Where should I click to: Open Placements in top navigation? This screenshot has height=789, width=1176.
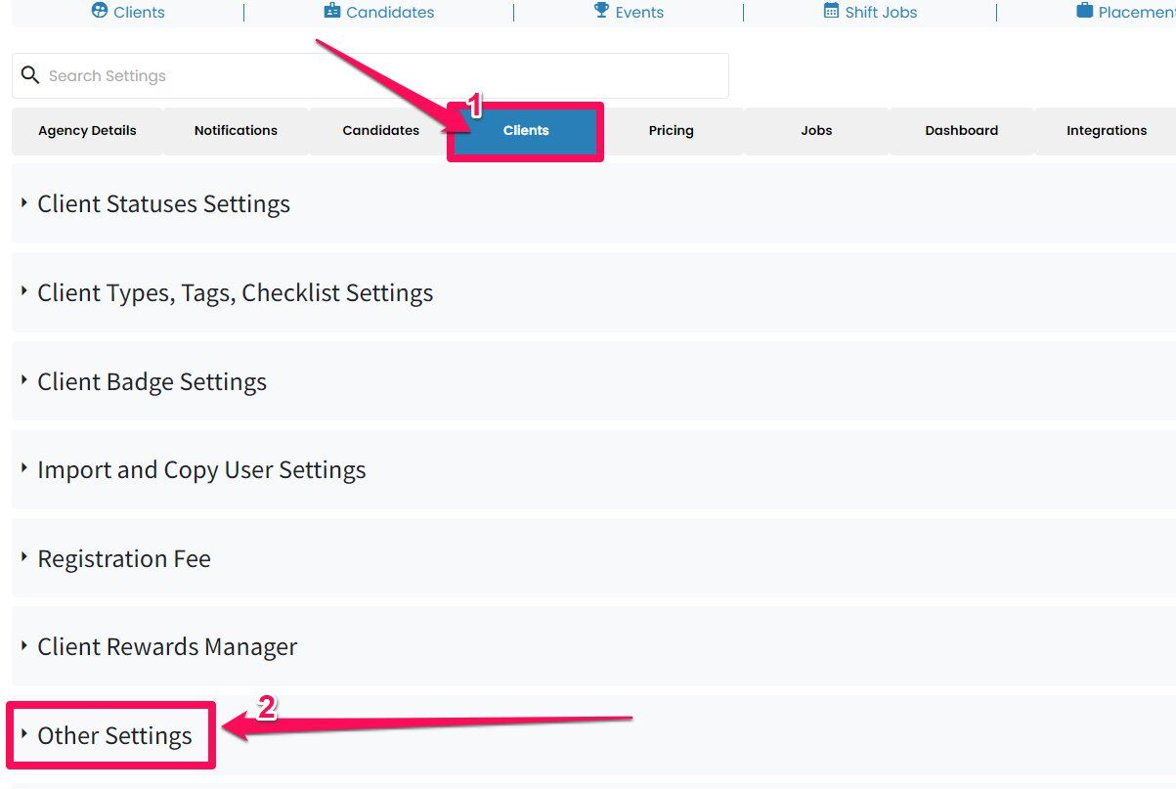pyautogui.click(x=1137, y=13)
